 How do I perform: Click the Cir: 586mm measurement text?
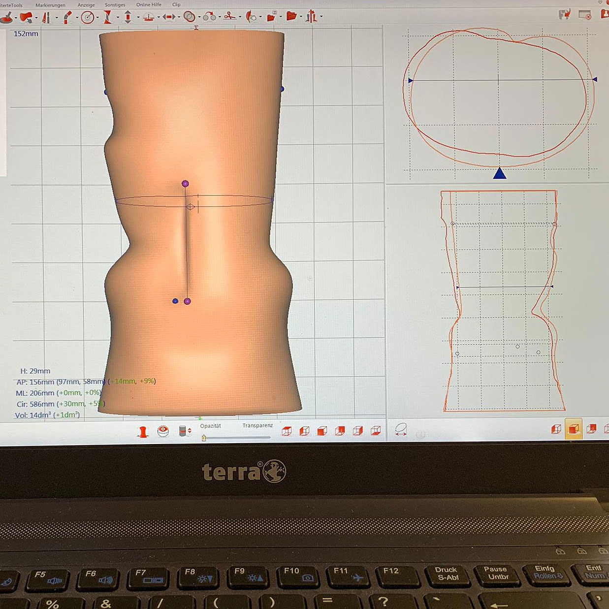click(60, 404)
